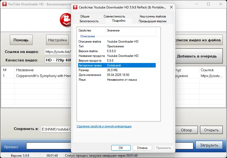Screen dimensions: 227x158
Task: Click the Ссылка column header
Action: point(212,70)
